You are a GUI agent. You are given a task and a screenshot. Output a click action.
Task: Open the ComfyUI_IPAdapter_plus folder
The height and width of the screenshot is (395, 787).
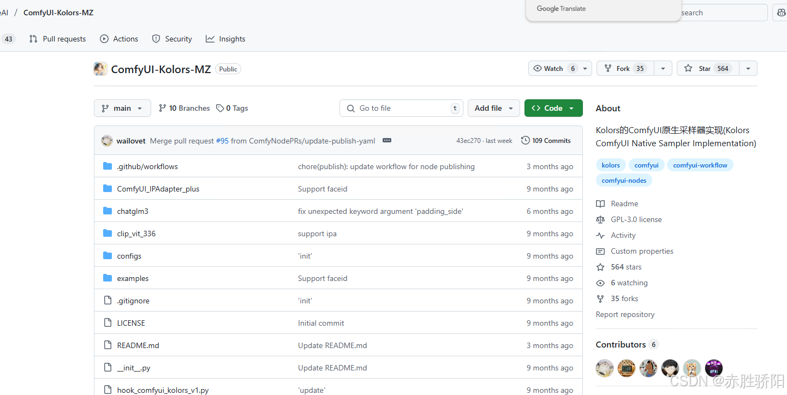[x=158, y=189]
